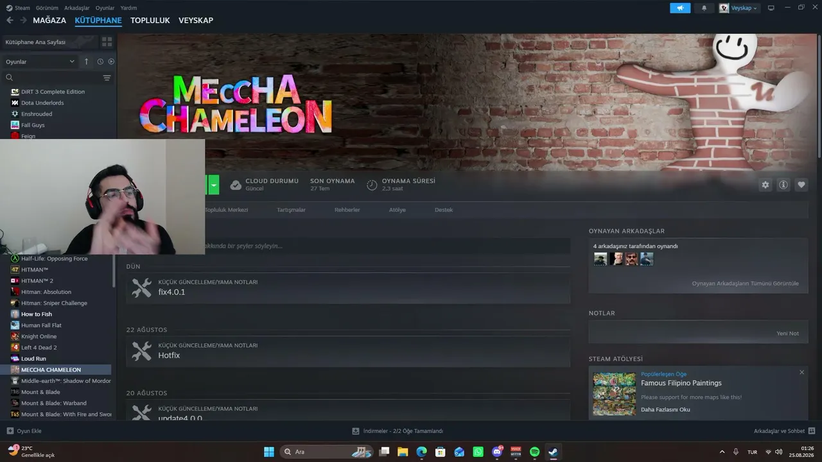Select Knight Online in the library

click(39, 336)
